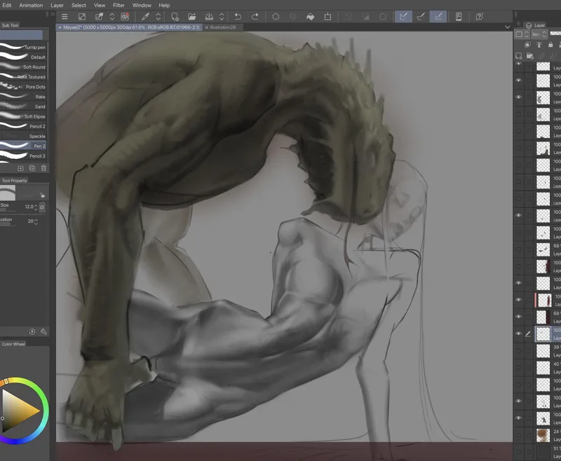Select the Speckle brush
Image resolution: width=561 pixels, height=461 pixels.
23,136
